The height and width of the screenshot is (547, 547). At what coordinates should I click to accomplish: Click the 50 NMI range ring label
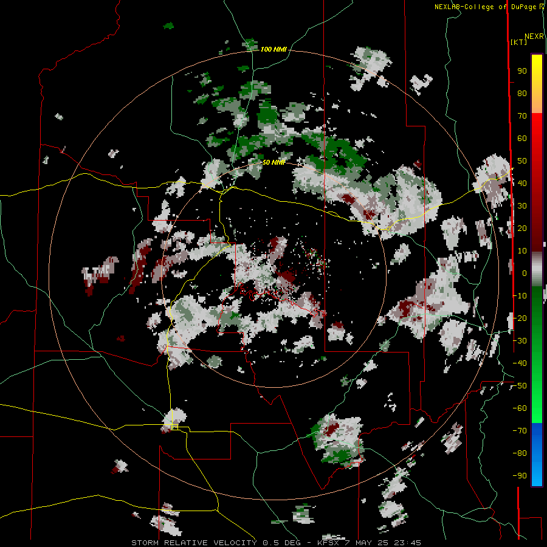click(x=273, y=162)
